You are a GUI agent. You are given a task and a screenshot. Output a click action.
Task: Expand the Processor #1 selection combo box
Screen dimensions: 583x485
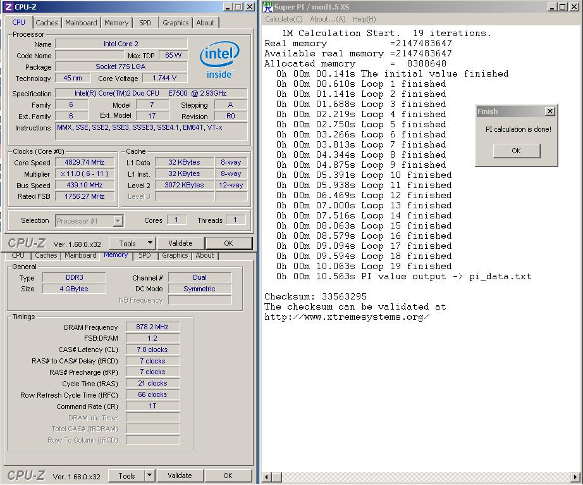[118, 221]
